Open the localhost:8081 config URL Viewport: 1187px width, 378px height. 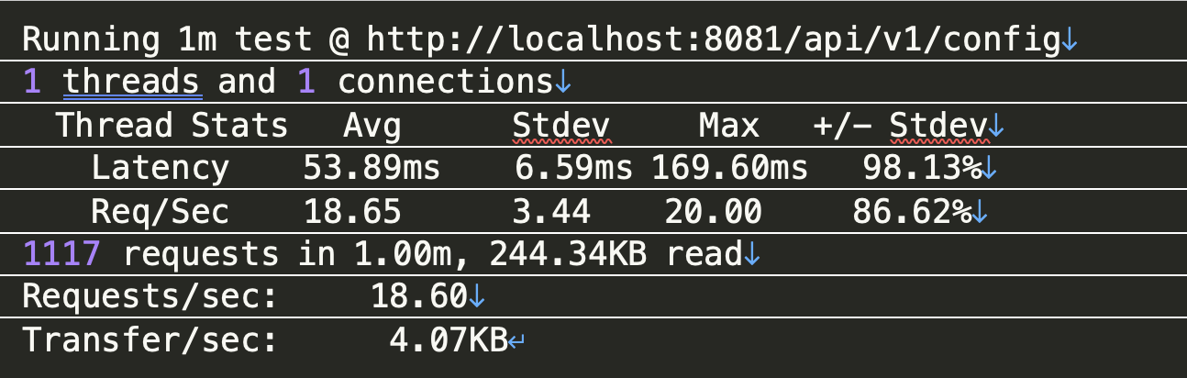pos(714,40)
